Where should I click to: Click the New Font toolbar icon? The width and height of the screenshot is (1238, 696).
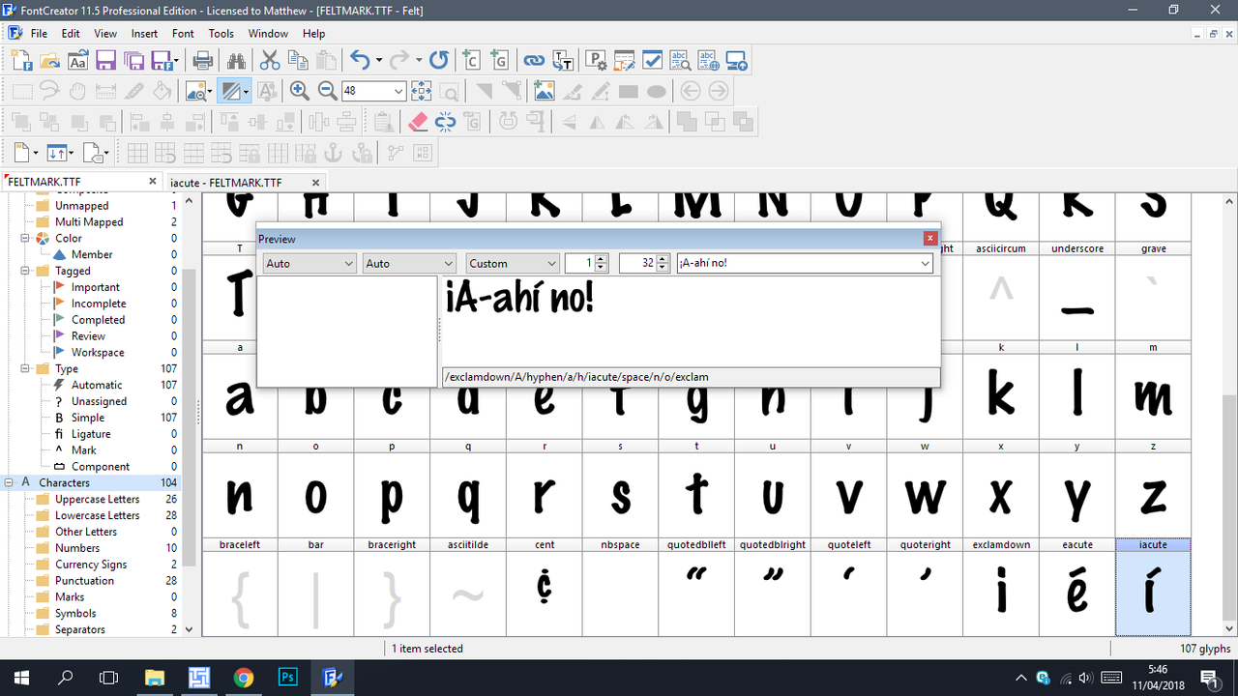pyautogui.click(x=22, y=60)
